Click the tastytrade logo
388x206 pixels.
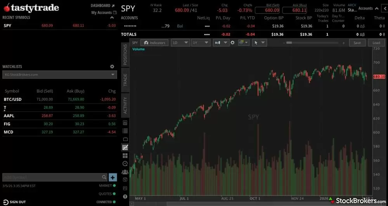point(31,8)
